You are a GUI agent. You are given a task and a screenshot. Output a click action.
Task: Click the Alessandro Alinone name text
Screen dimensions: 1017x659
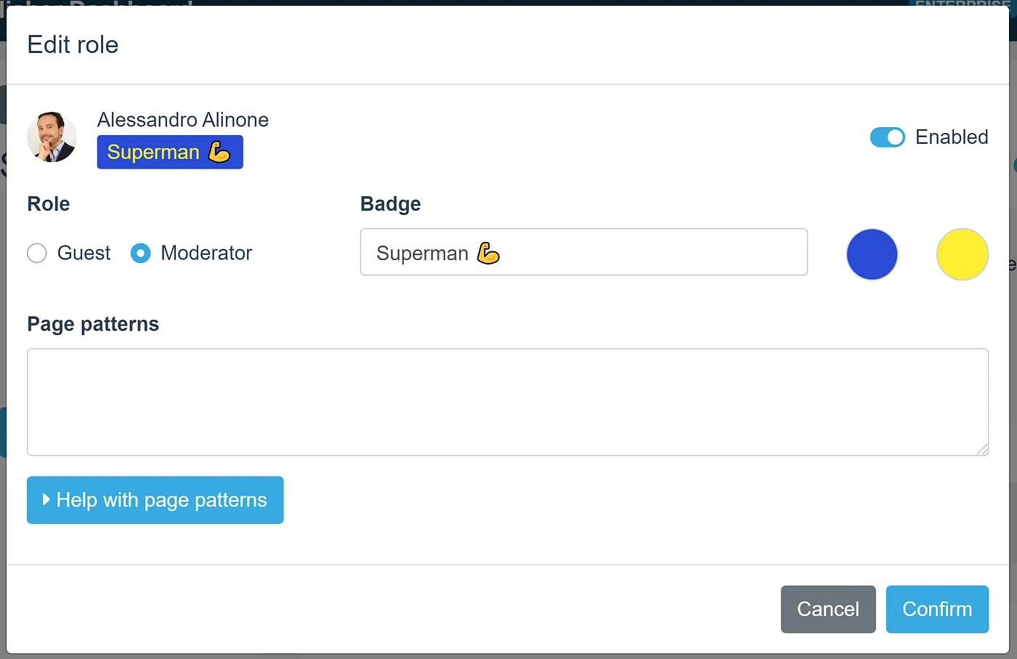pyautogui.click(x=183, y=120)
